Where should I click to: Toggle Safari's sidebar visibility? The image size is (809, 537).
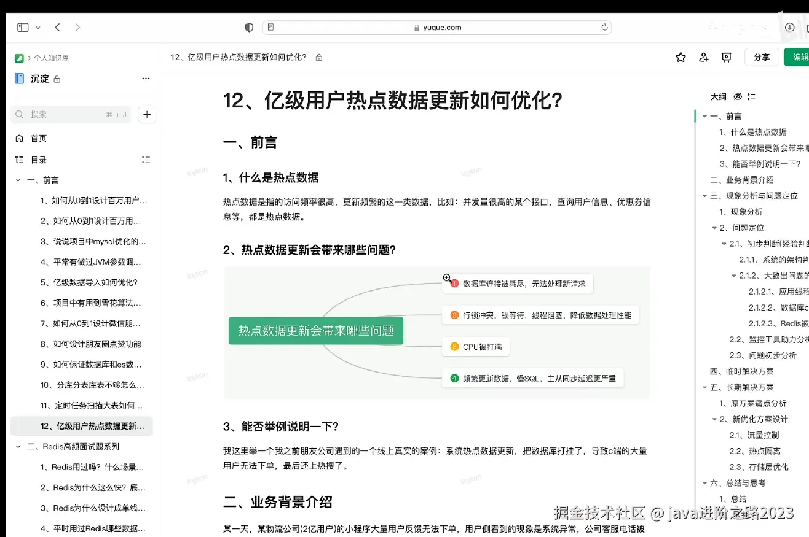(x=22, y=27)
